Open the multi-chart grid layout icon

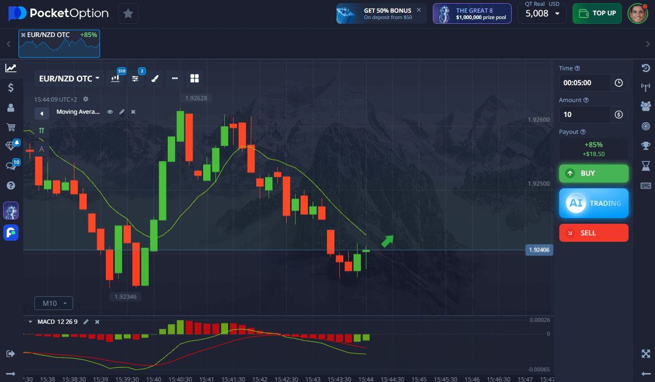(194, 78)
